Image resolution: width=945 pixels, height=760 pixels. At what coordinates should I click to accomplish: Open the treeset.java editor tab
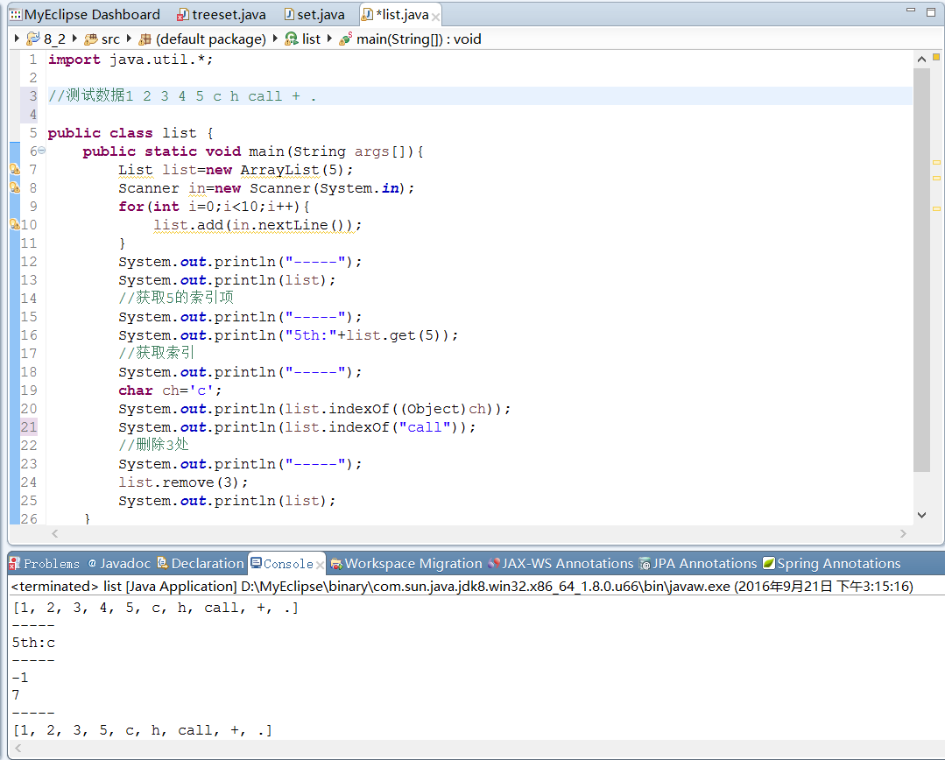tap(222, 15)
